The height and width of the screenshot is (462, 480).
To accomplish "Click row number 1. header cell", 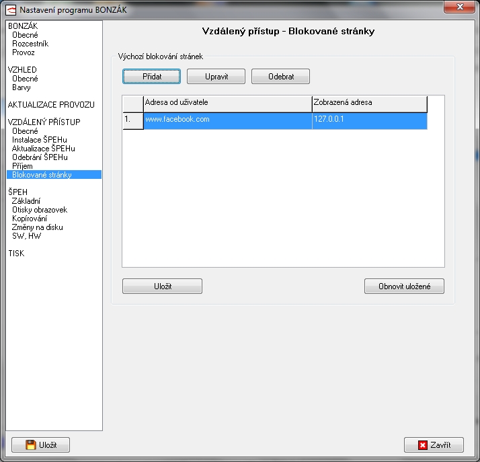I will [x=133, y=121].
